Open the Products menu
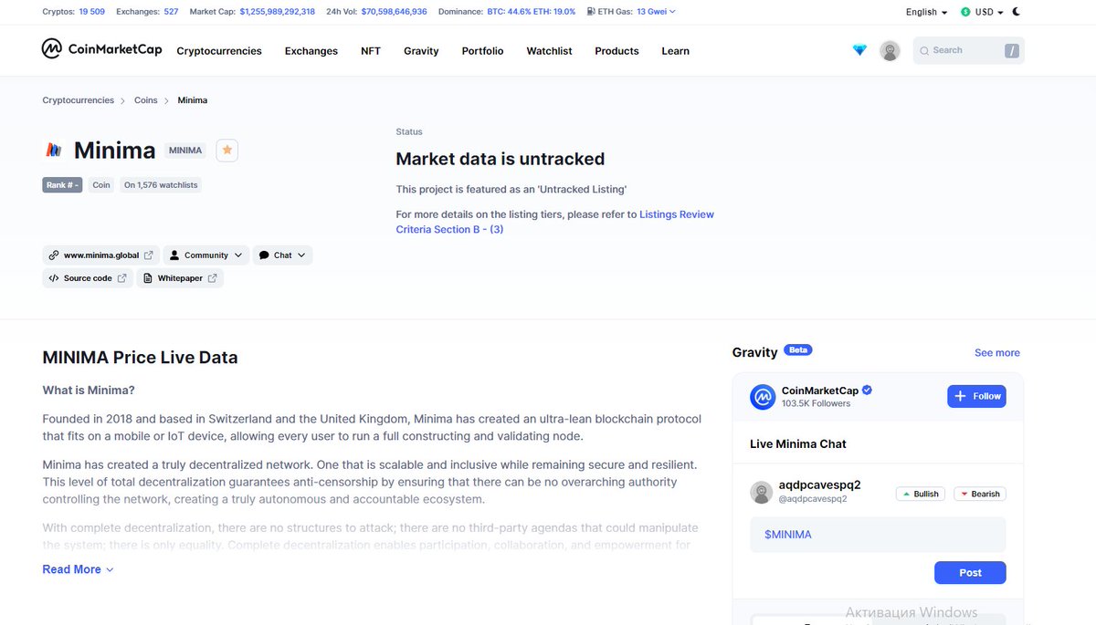This screenshot has width=1096, height=625. pyautogui.click(x=616, y=51)
